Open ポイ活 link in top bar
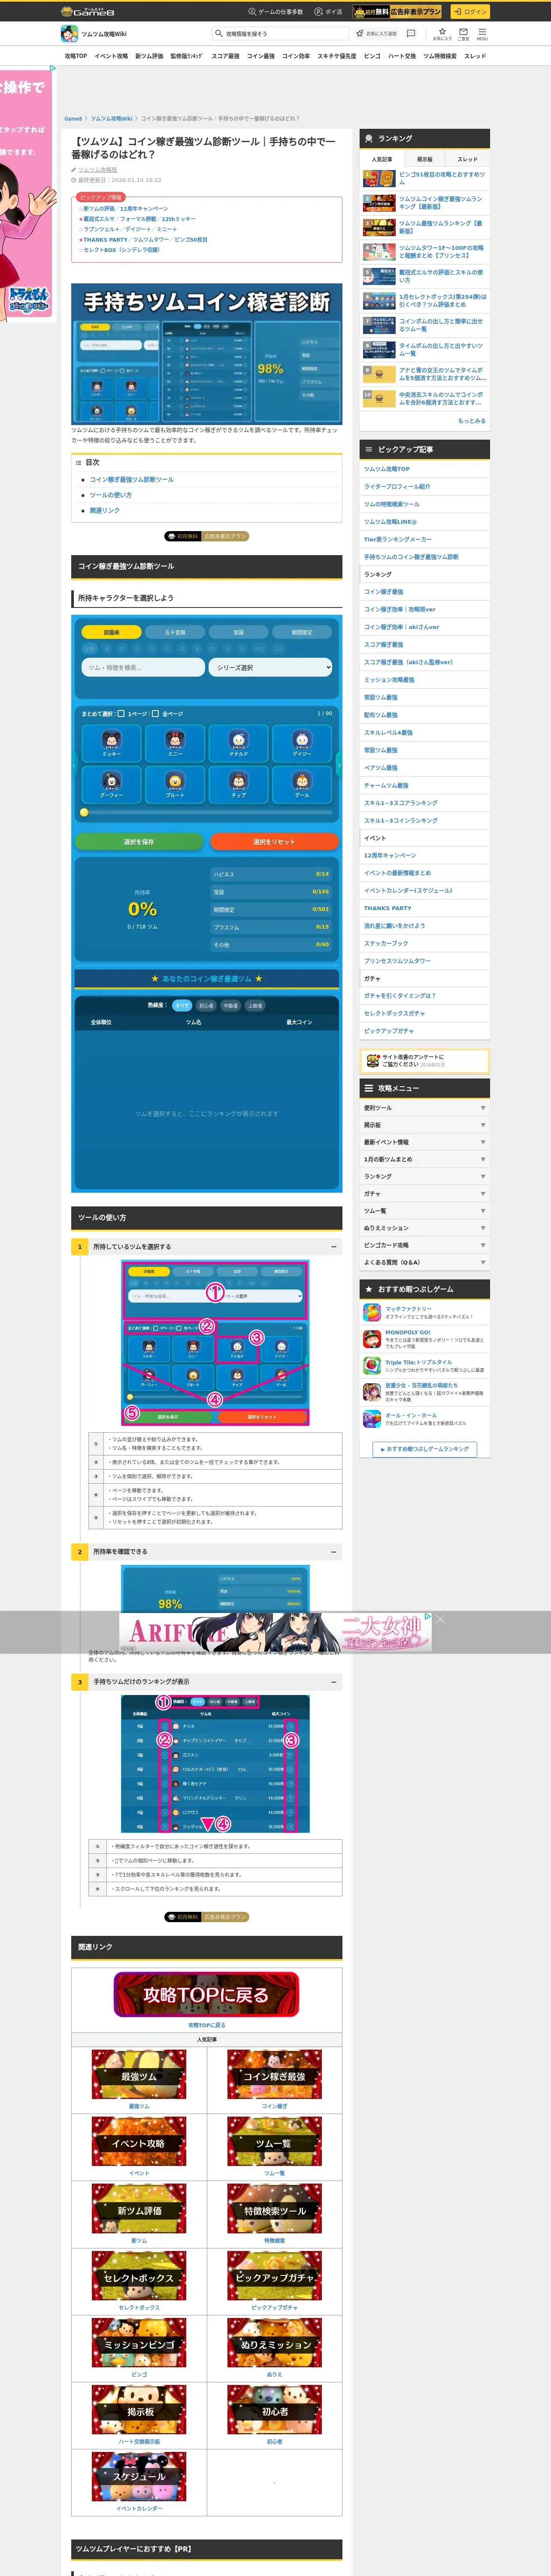Screen dimensions: 551x2576 click(x=328, y=12)
